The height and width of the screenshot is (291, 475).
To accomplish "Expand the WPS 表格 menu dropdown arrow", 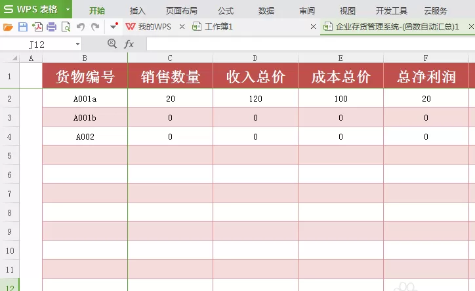I will pyautogui.click(x=68, y=9).
